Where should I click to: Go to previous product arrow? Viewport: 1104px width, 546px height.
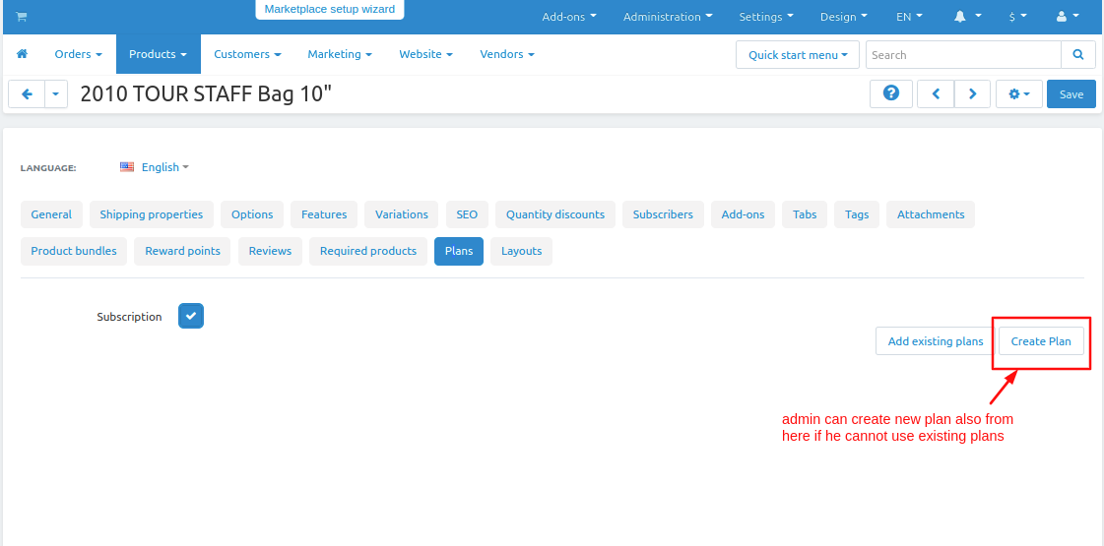936,93
